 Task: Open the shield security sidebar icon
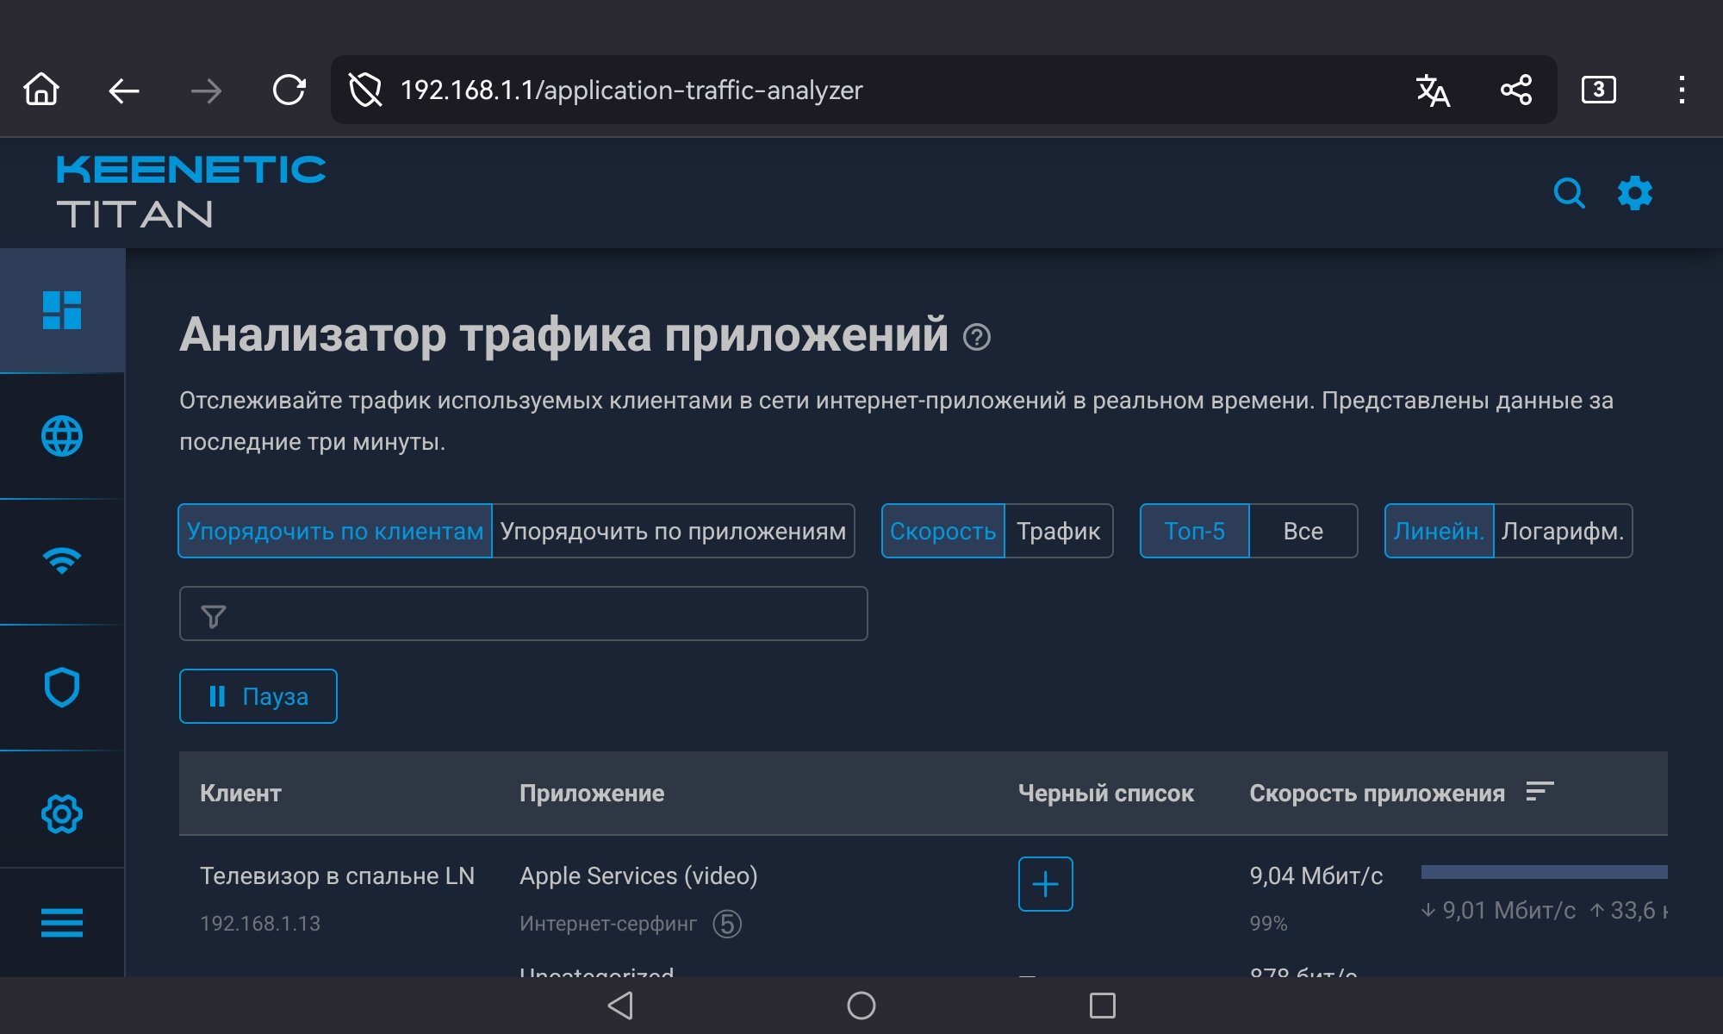point(62,688)
